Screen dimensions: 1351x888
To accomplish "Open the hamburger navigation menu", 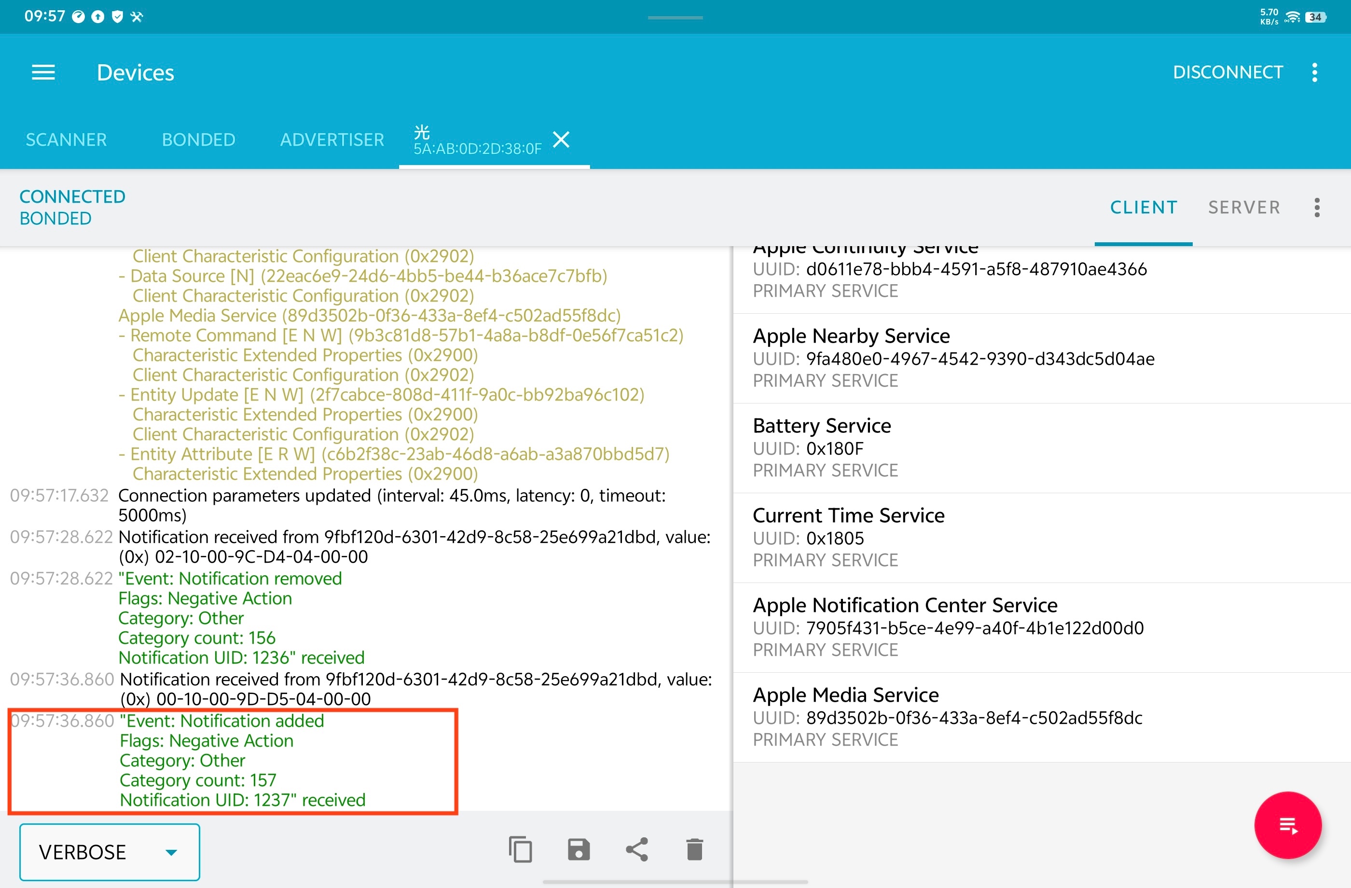I will (43, 72).
